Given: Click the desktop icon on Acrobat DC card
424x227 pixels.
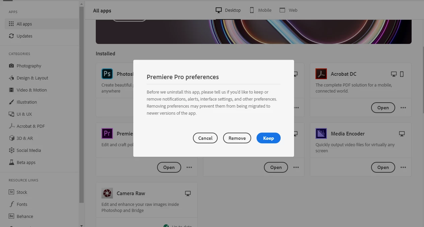Looking at the screenshot, I should [394, 74].
